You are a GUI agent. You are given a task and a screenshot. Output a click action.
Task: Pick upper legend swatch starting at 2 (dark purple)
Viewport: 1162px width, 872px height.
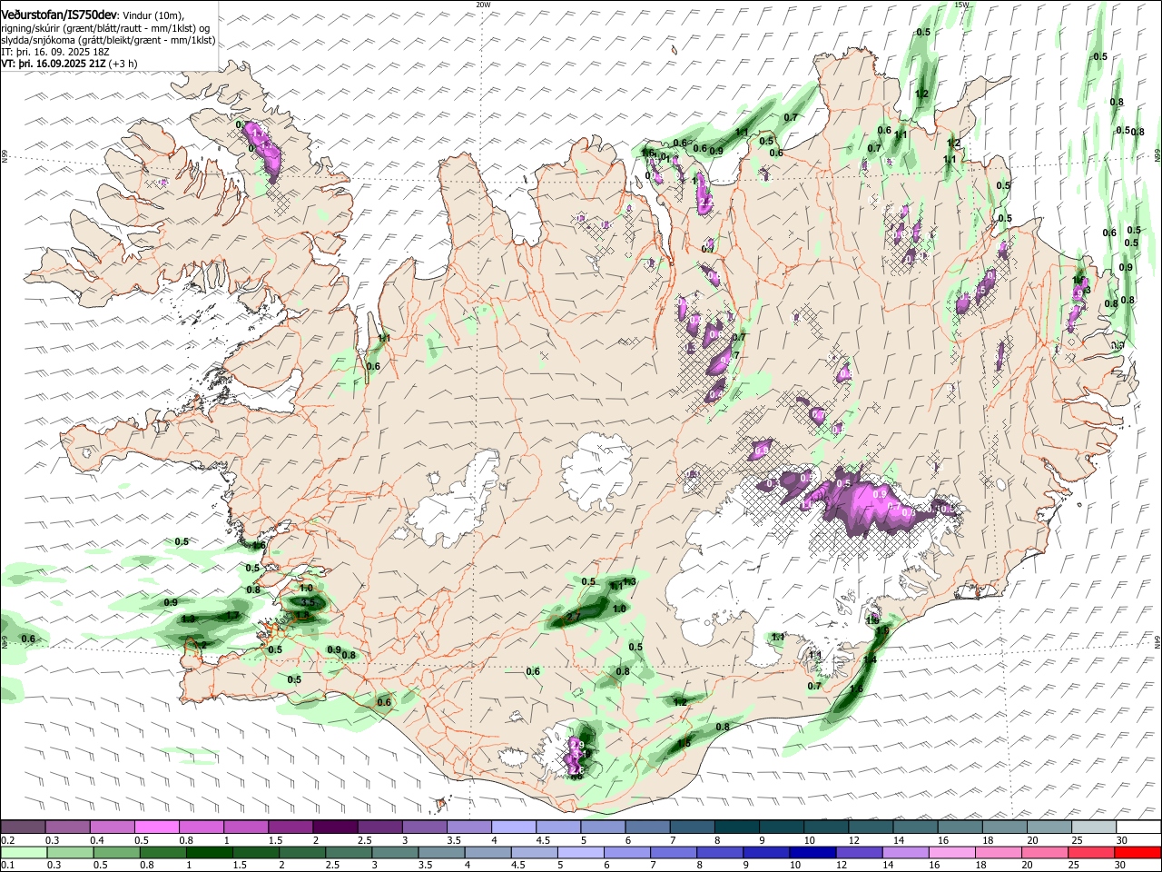click(335, 827)
